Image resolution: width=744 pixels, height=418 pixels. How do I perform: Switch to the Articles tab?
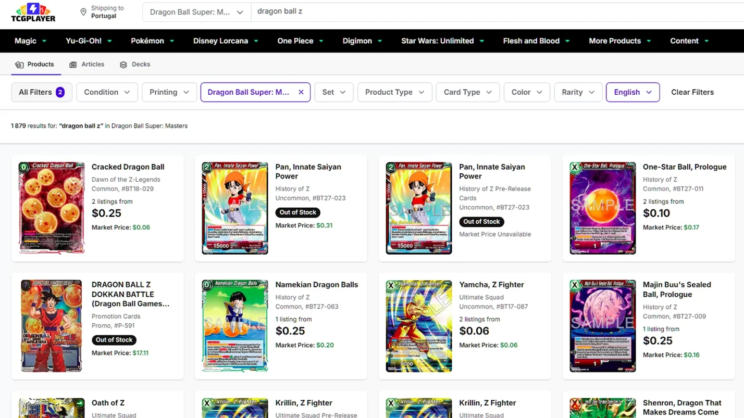(x=87, y=65)
